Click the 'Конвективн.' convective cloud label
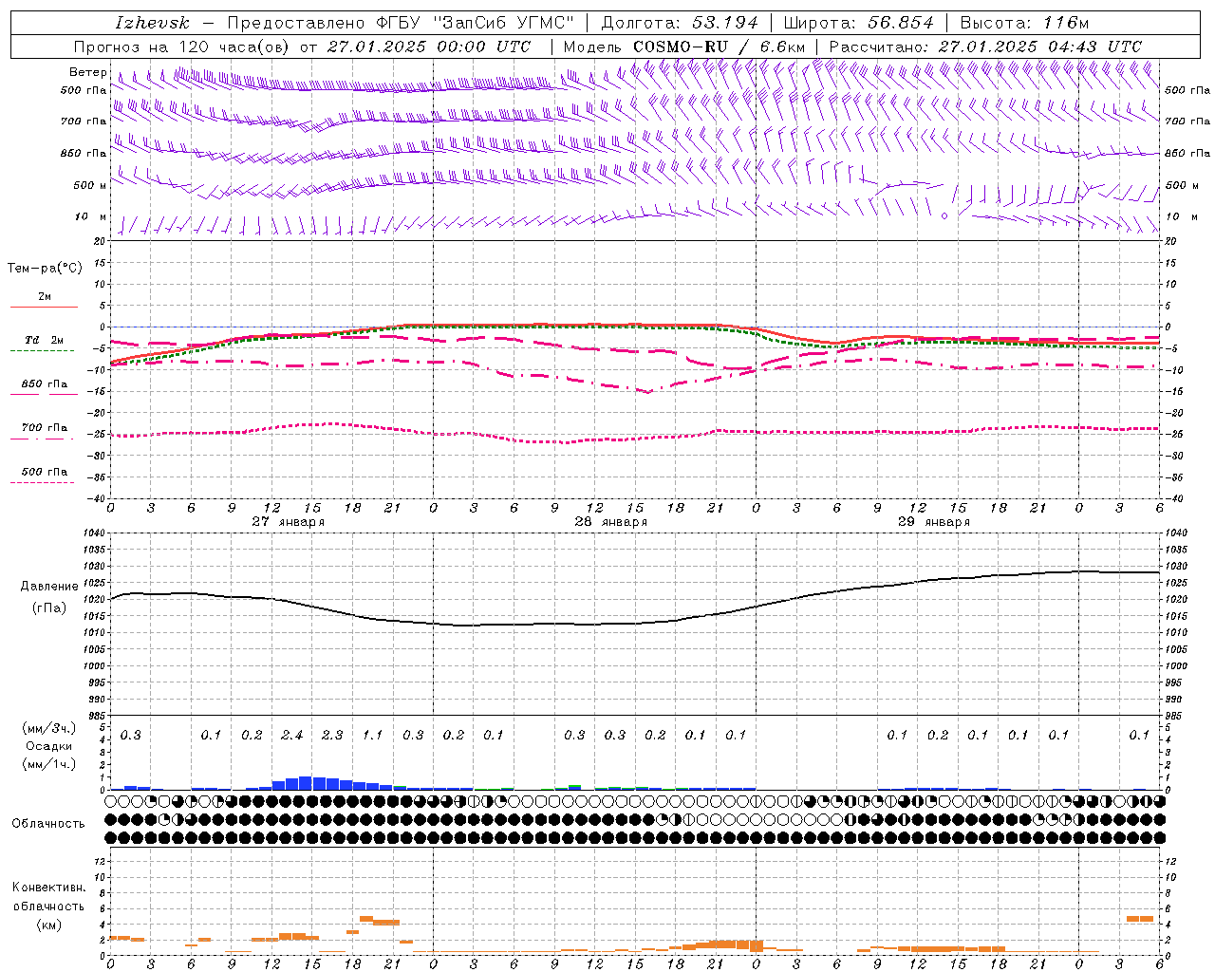 pyautogui.click(x=48, y=888)
